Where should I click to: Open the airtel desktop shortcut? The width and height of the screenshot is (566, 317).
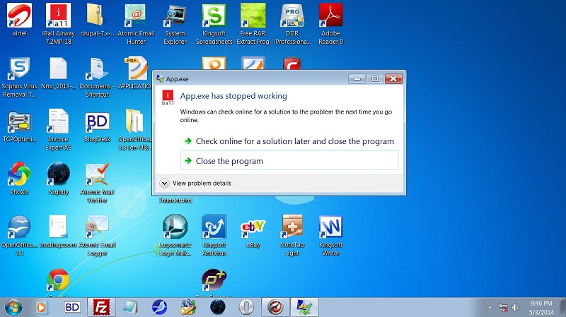pos(19,17)
